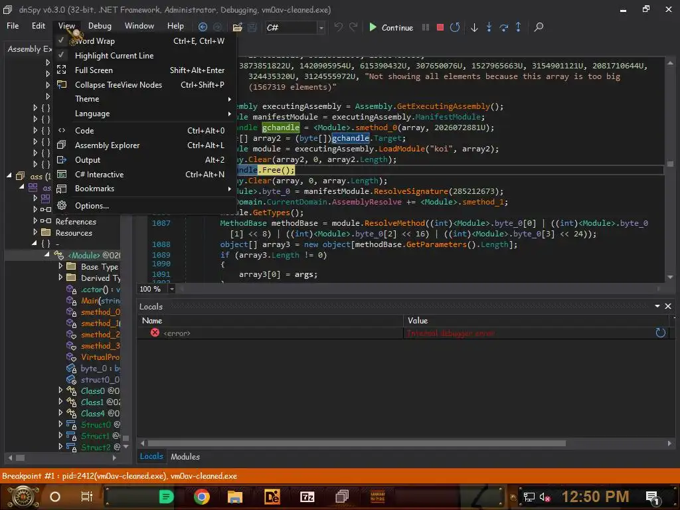Click the Continue play icon
Screen dimensions: 680x510
point(373,27)
